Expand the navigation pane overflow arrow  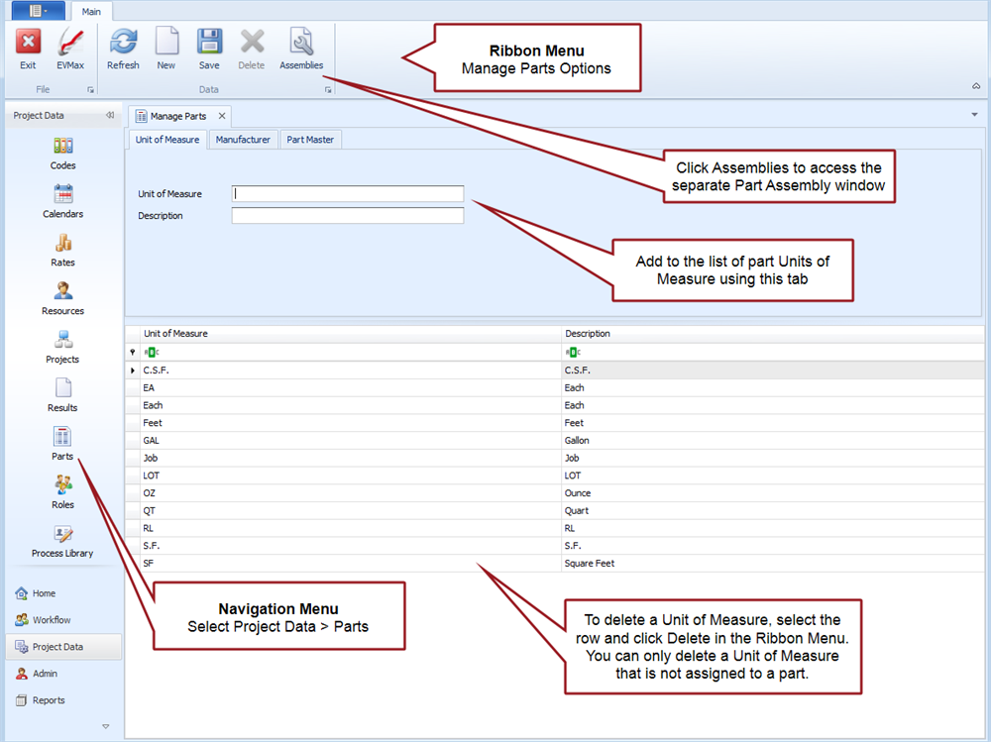pos(106,726)
